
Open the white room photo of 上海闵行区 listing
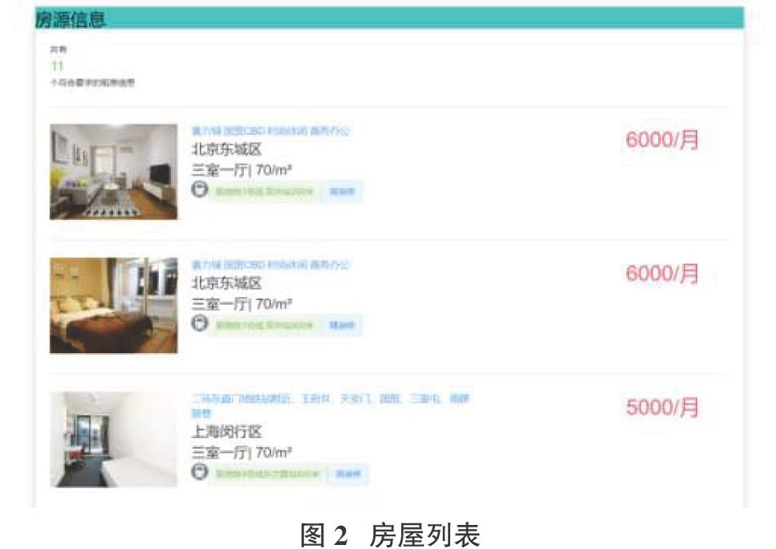click(x=113, y=440)
